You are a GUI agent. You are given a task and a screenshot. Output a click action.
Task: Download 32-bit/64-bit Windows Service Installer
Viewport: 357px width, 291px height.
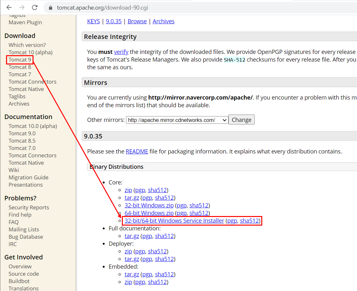click(174, 220)
